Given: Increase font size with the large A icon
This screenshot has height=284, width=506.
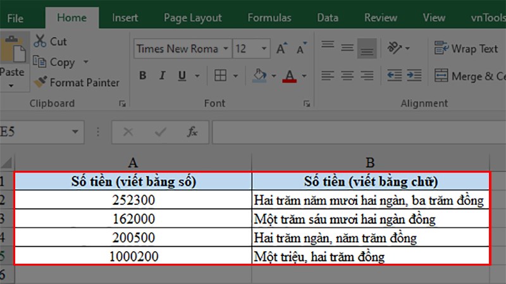Looking at the screenshot, I should 283,49.
